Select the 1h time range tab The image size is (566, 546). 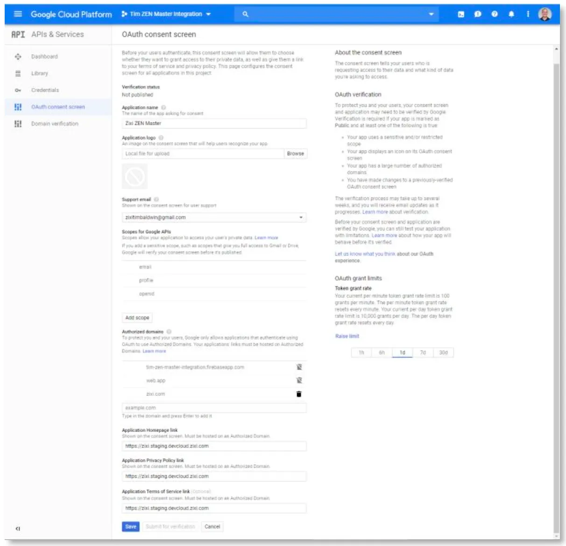coord(361,352)
